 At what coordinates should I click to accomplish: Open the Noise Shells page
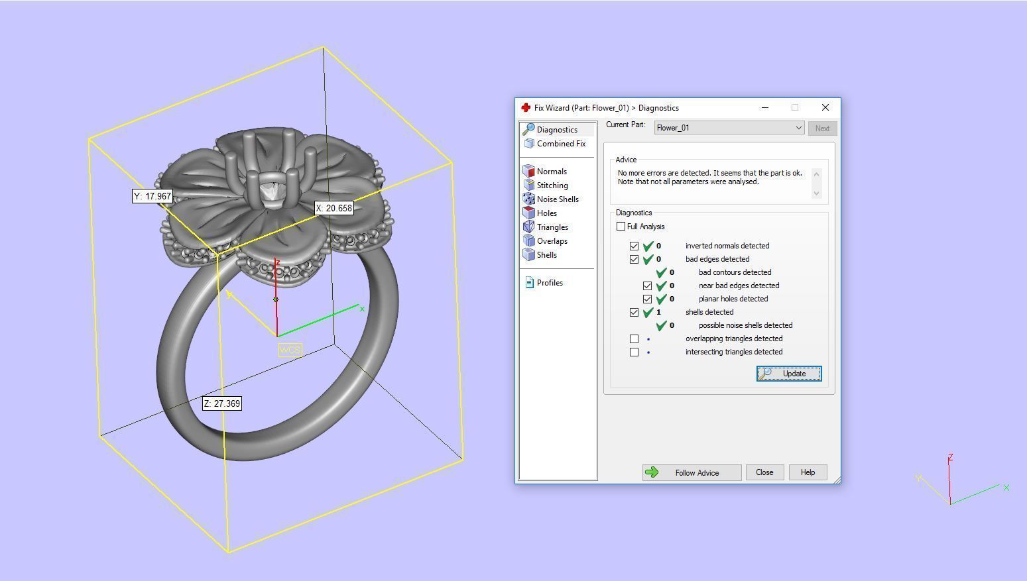click(558, 199)
